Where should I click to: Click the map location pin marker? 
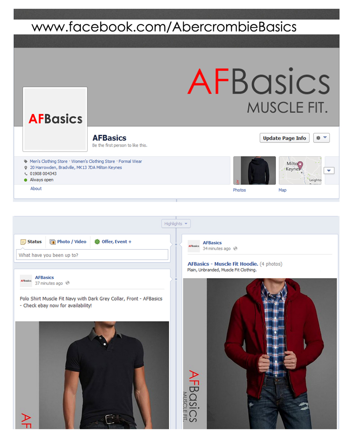[300, 165]
